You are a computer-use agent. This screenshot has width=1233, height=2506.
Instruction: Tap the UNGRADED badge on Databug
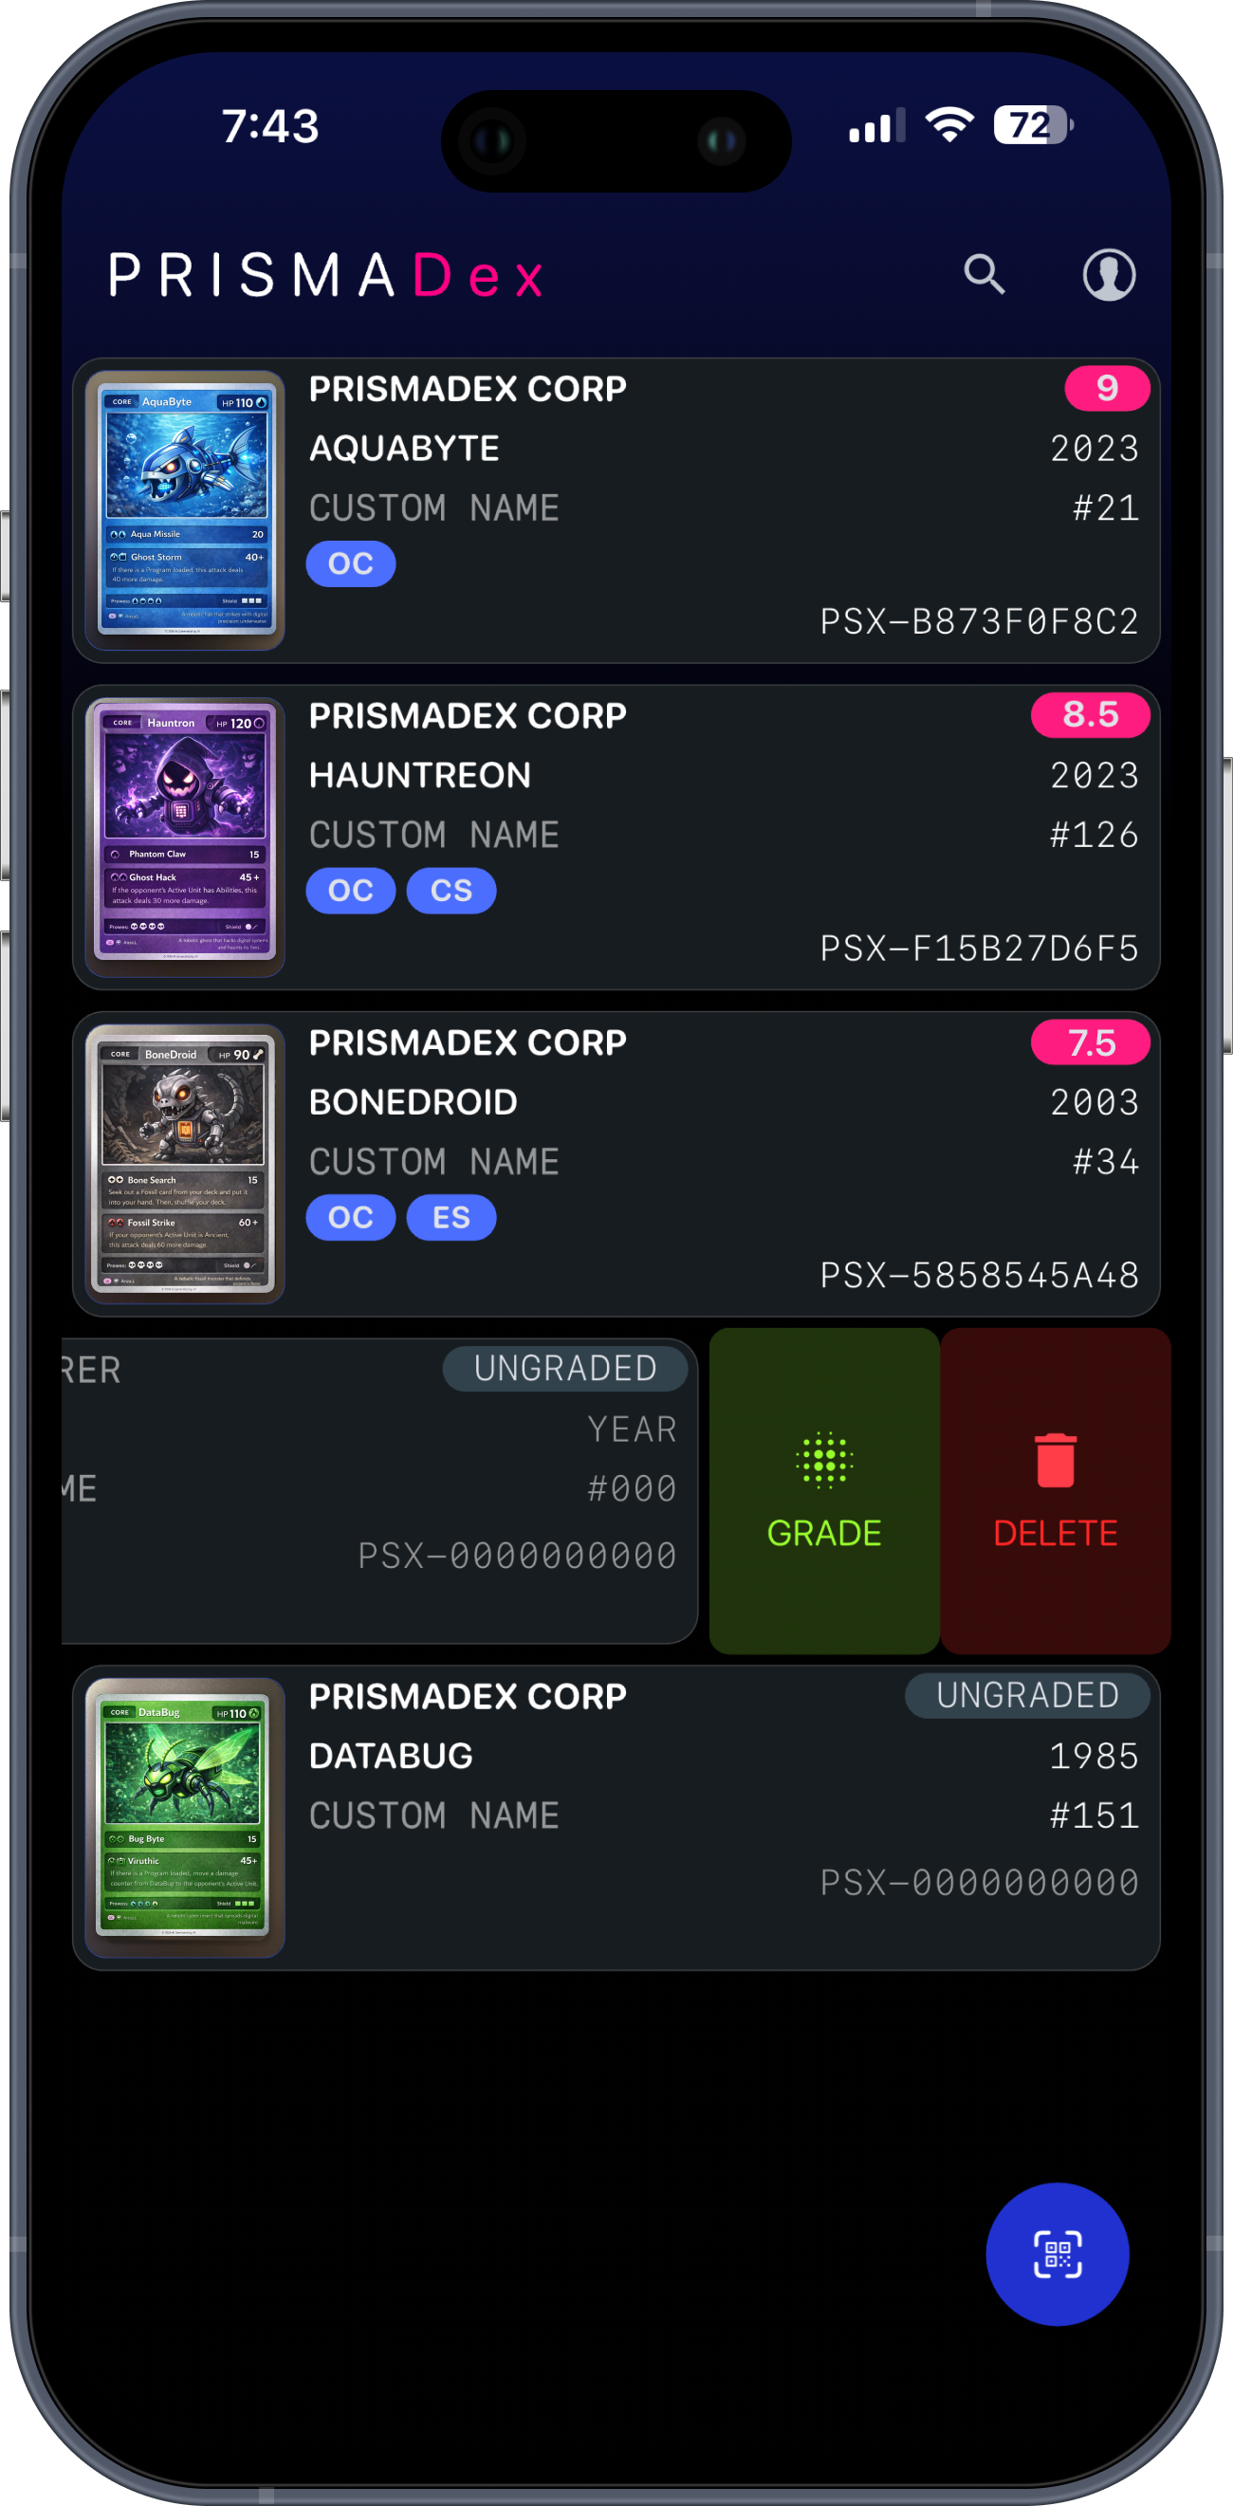point(1027,1696)
